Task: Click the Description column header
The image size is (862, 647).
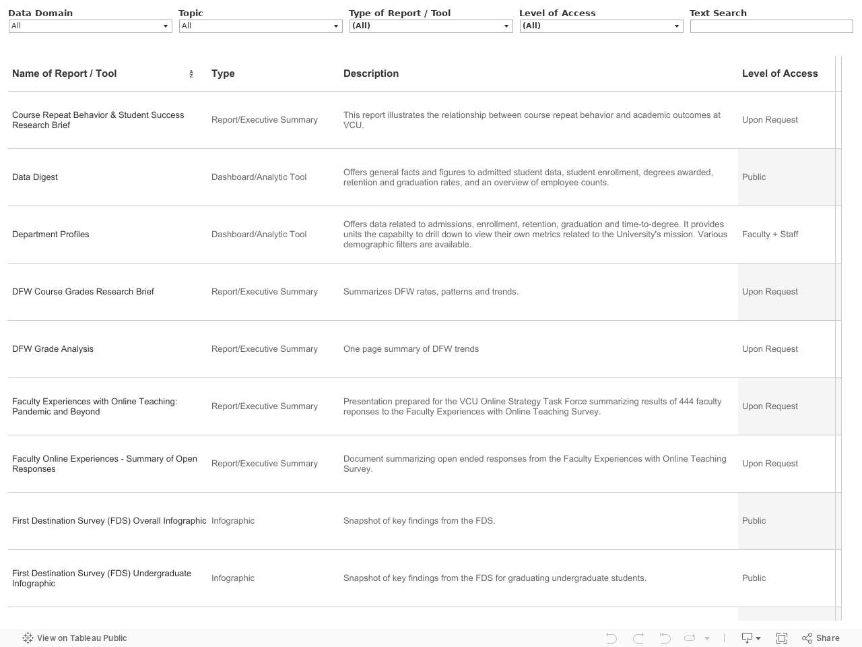Action: (x=371, y=73)
